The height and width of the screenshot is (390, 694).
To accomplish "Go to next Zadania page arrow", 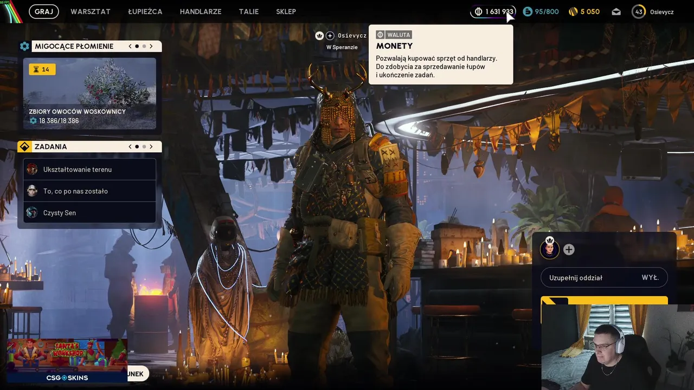I will (x=151, y=146).
